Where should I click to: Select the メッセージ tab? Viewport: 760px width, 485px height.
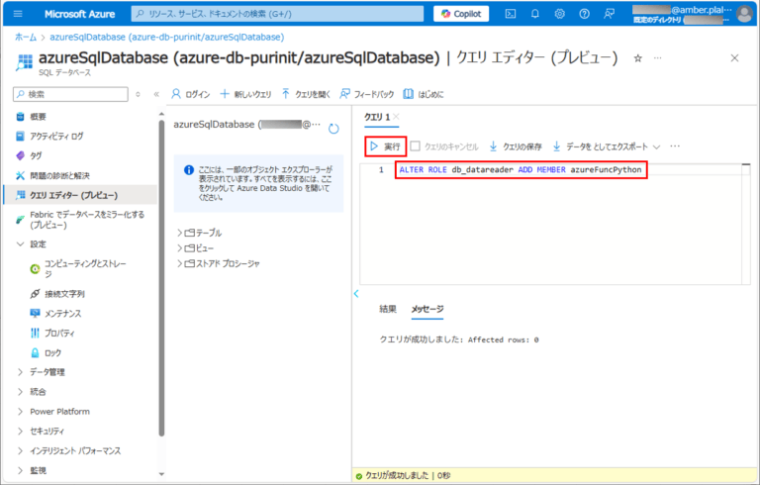427,310
